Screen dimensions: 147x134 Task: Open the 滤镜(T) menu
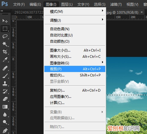pos(116,4)
